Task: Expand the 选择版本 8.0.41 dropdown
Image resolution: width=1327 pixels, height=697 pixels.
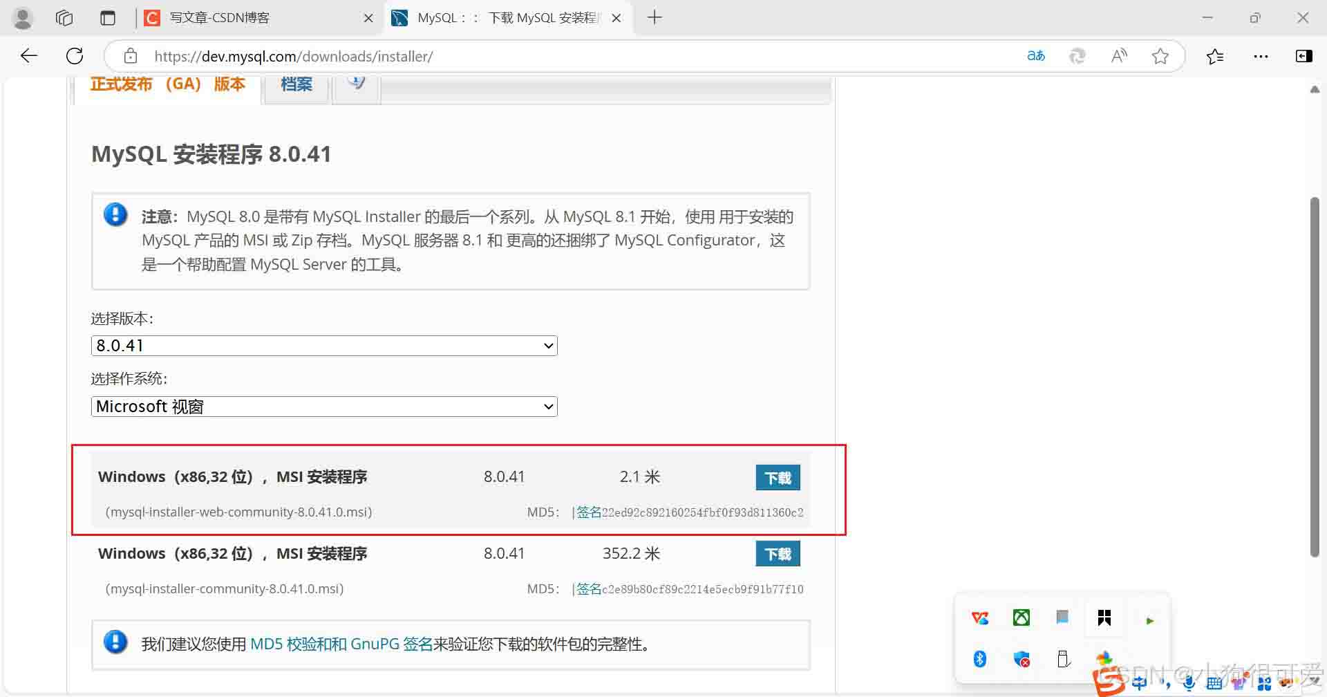Action: tap(324, 346)
